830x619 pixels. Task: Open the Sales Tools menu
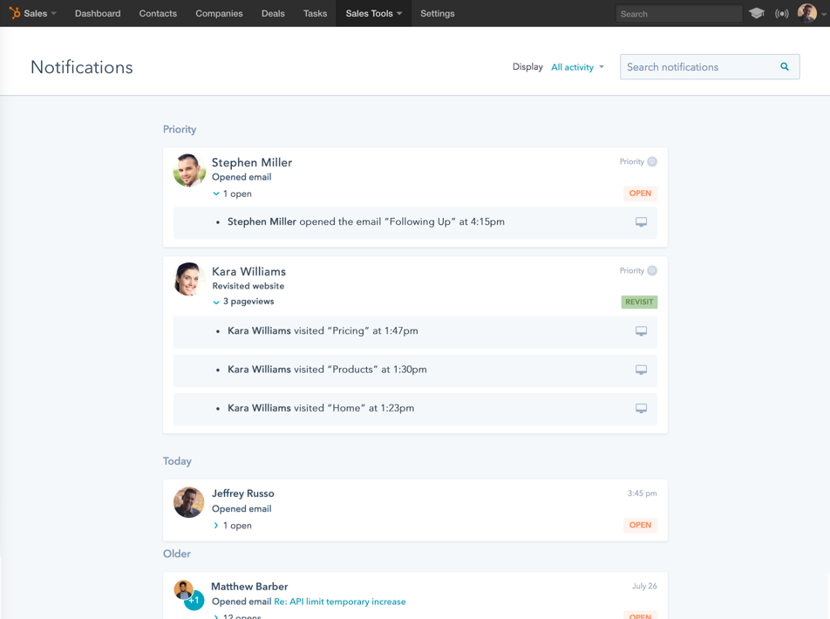point(373,14)
